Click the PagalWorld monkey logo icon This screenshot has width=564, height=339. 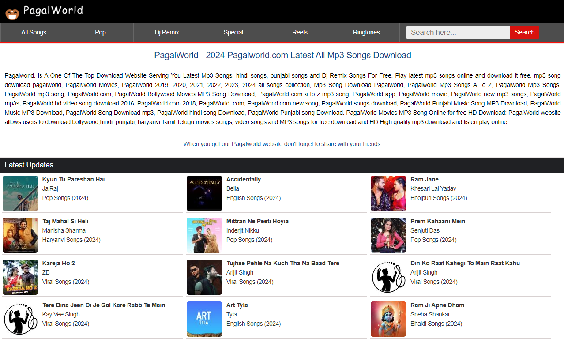pyautogui.click(x=12, y=13)
